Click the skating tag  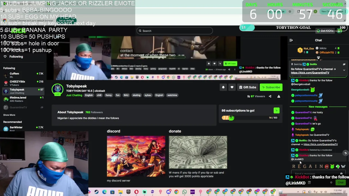pyautogui.click(x=136, y=95)
